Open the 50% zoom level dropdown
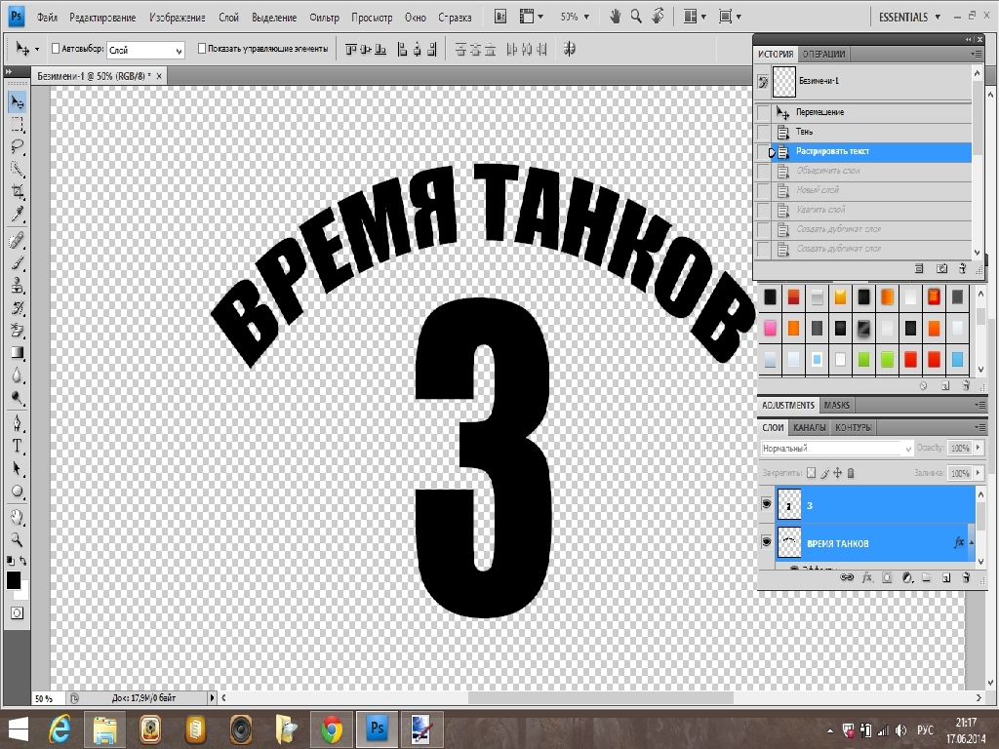Screen dimensions: 999x749 575,17
